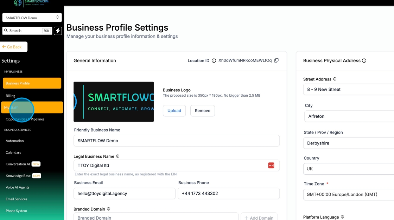
Task: Open the Time Zone dropdown
Action: coord(348,194)
